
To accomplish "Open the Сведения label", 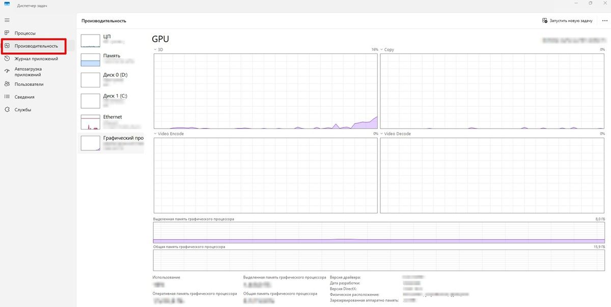I will (24, 97).
